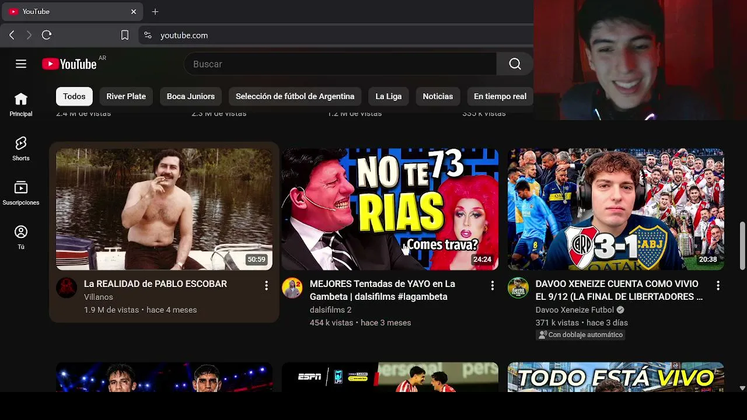Open options for YAYO Tentadas video

(x=492, y=285)
